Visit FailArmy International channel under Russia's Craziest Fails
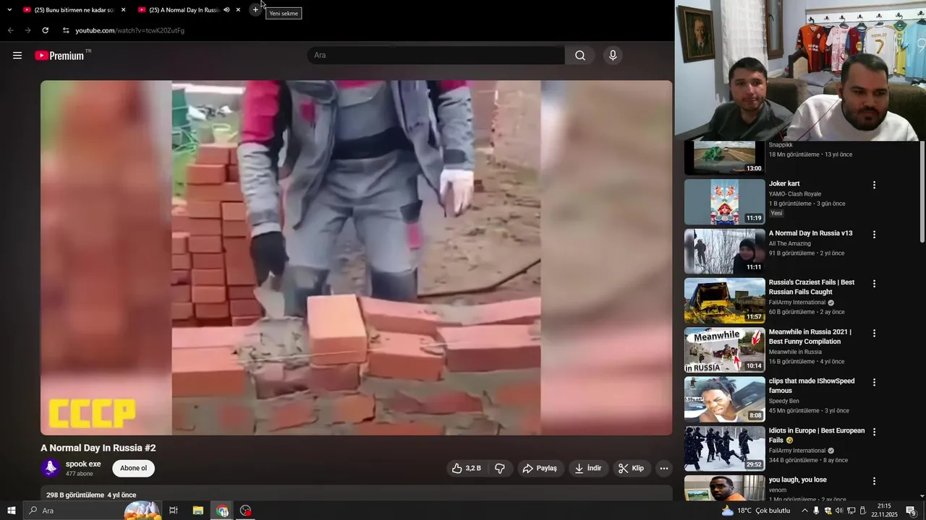 click(797, 303)
